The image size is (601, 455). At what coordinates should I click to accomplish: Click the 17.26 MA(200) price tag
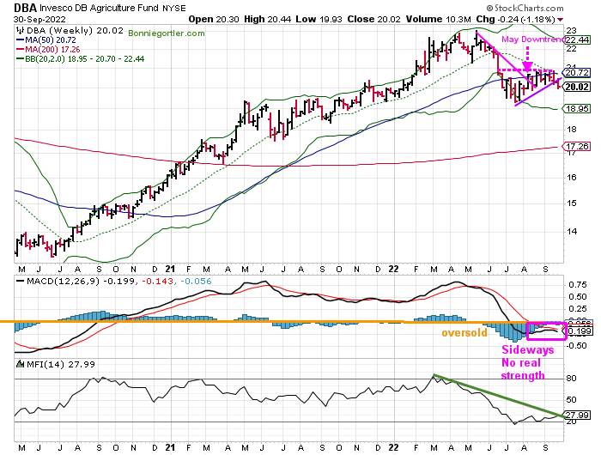click(577, 147)
